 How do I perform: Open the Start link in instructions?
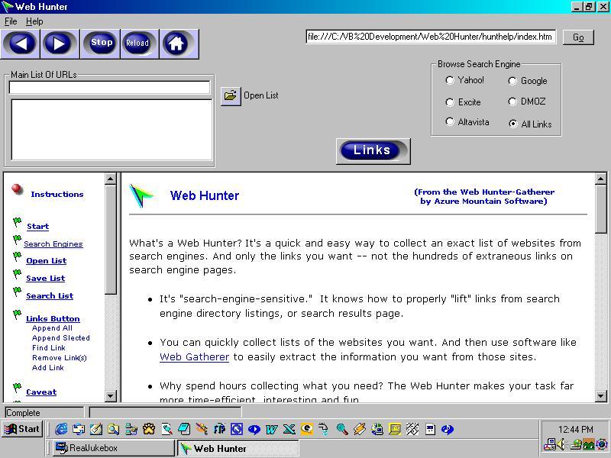coord(37,227)
